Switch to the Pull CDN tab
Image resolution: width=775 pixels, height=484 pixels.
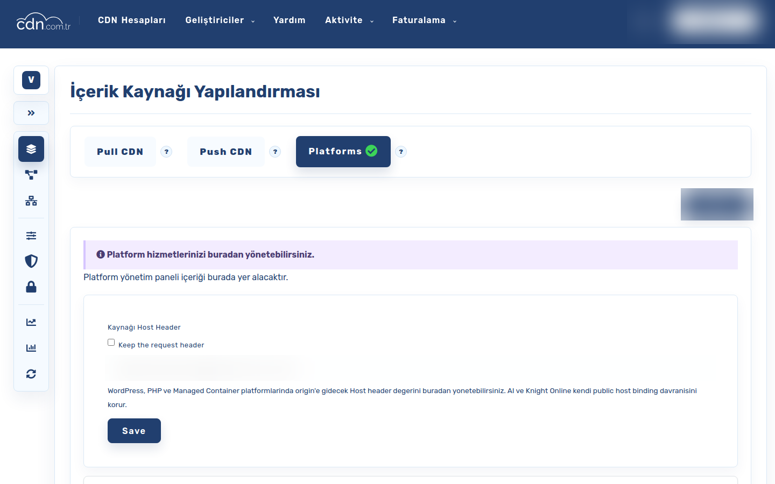[120, 152]
